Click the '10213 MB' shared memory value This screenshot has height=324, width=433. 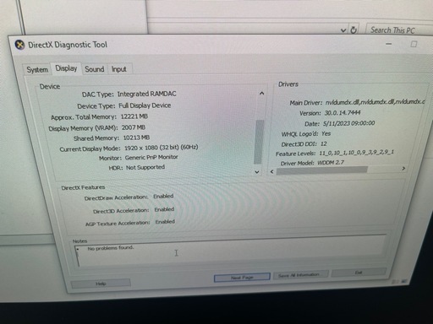[136, 138]
